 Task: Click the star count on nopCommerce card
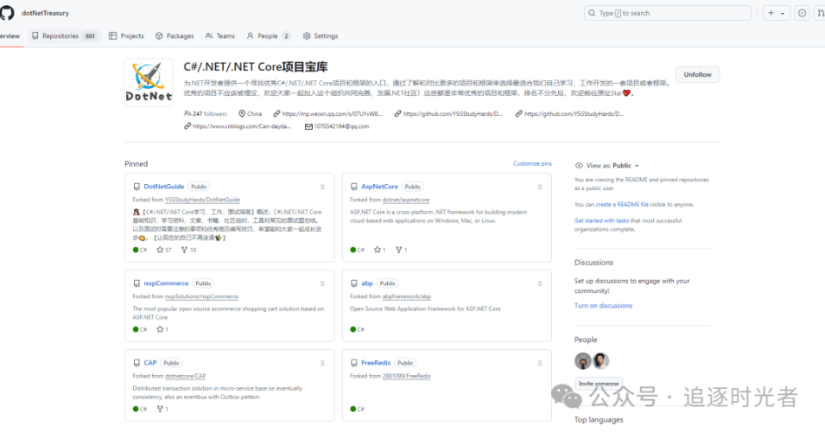point(162,329)
